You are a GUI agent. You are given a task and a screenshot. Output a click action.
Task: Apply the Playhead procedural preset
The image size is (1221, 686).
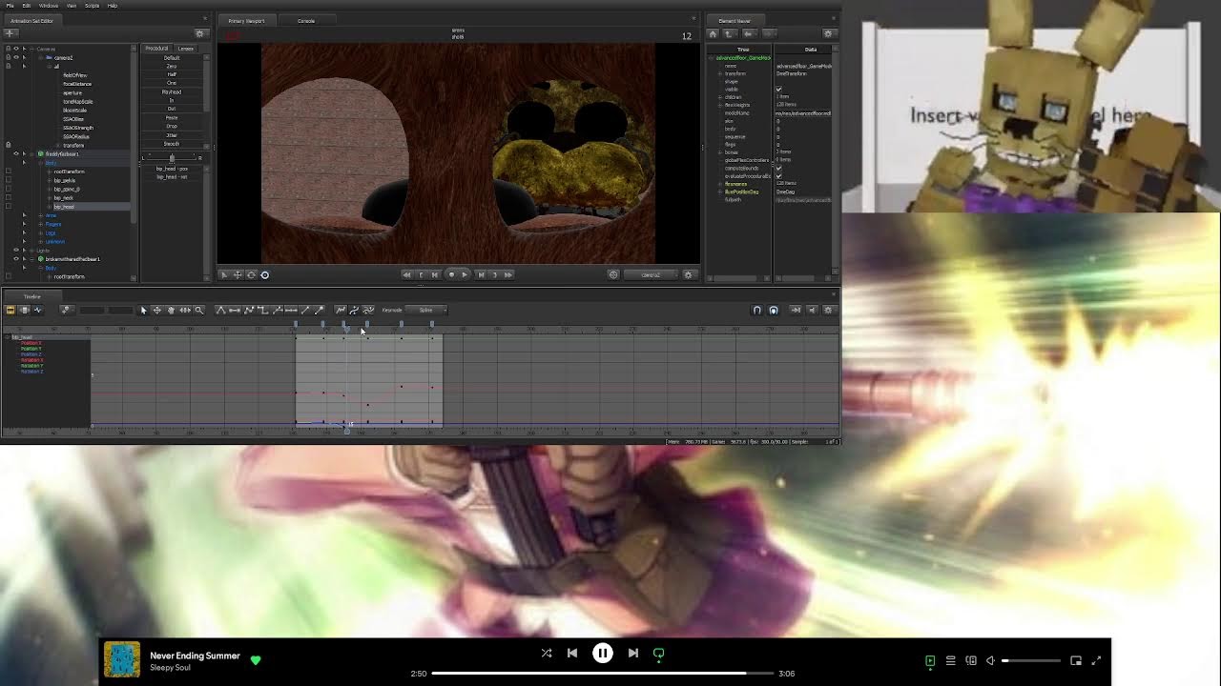tap(172, 92)
